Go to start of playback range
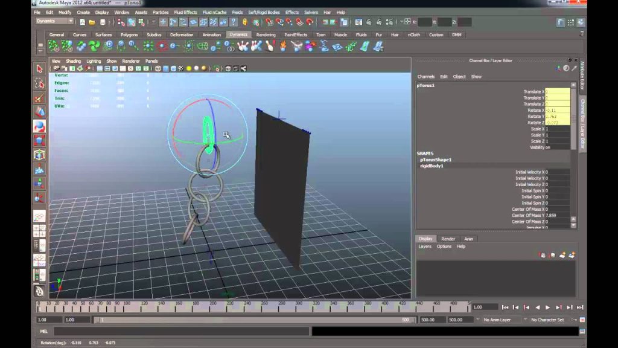 (x=505, y=308)
